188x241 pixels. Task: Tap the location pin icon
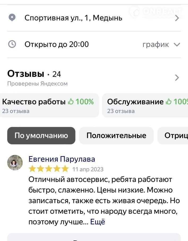[12, 18]
